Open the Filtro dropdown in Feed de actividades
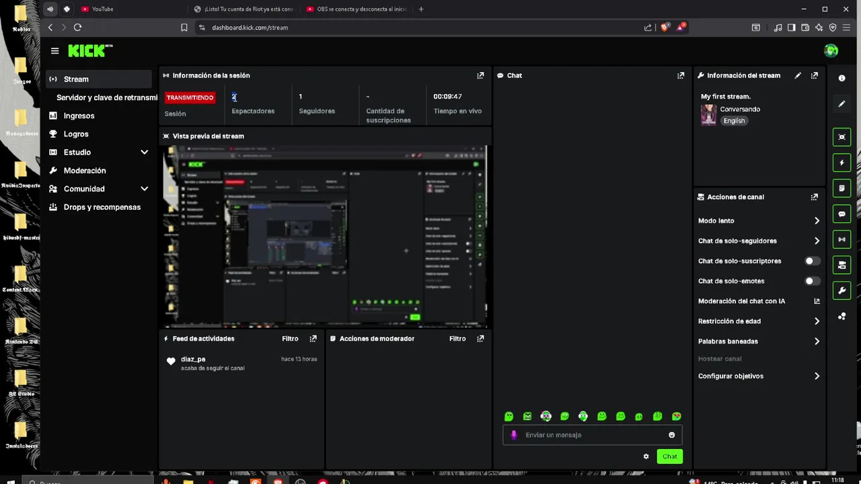 click(x=290, y=339)
